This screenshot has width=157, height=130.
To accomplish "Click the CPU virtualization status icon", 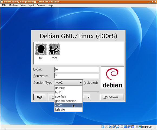I will point(133,127).
